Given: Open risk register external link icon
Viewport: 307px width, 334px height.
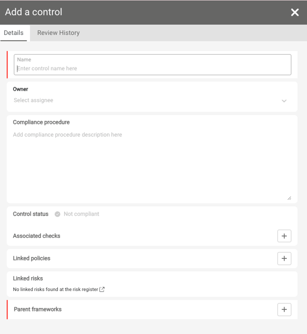Looking at the screenshot, I should (102, 289).
